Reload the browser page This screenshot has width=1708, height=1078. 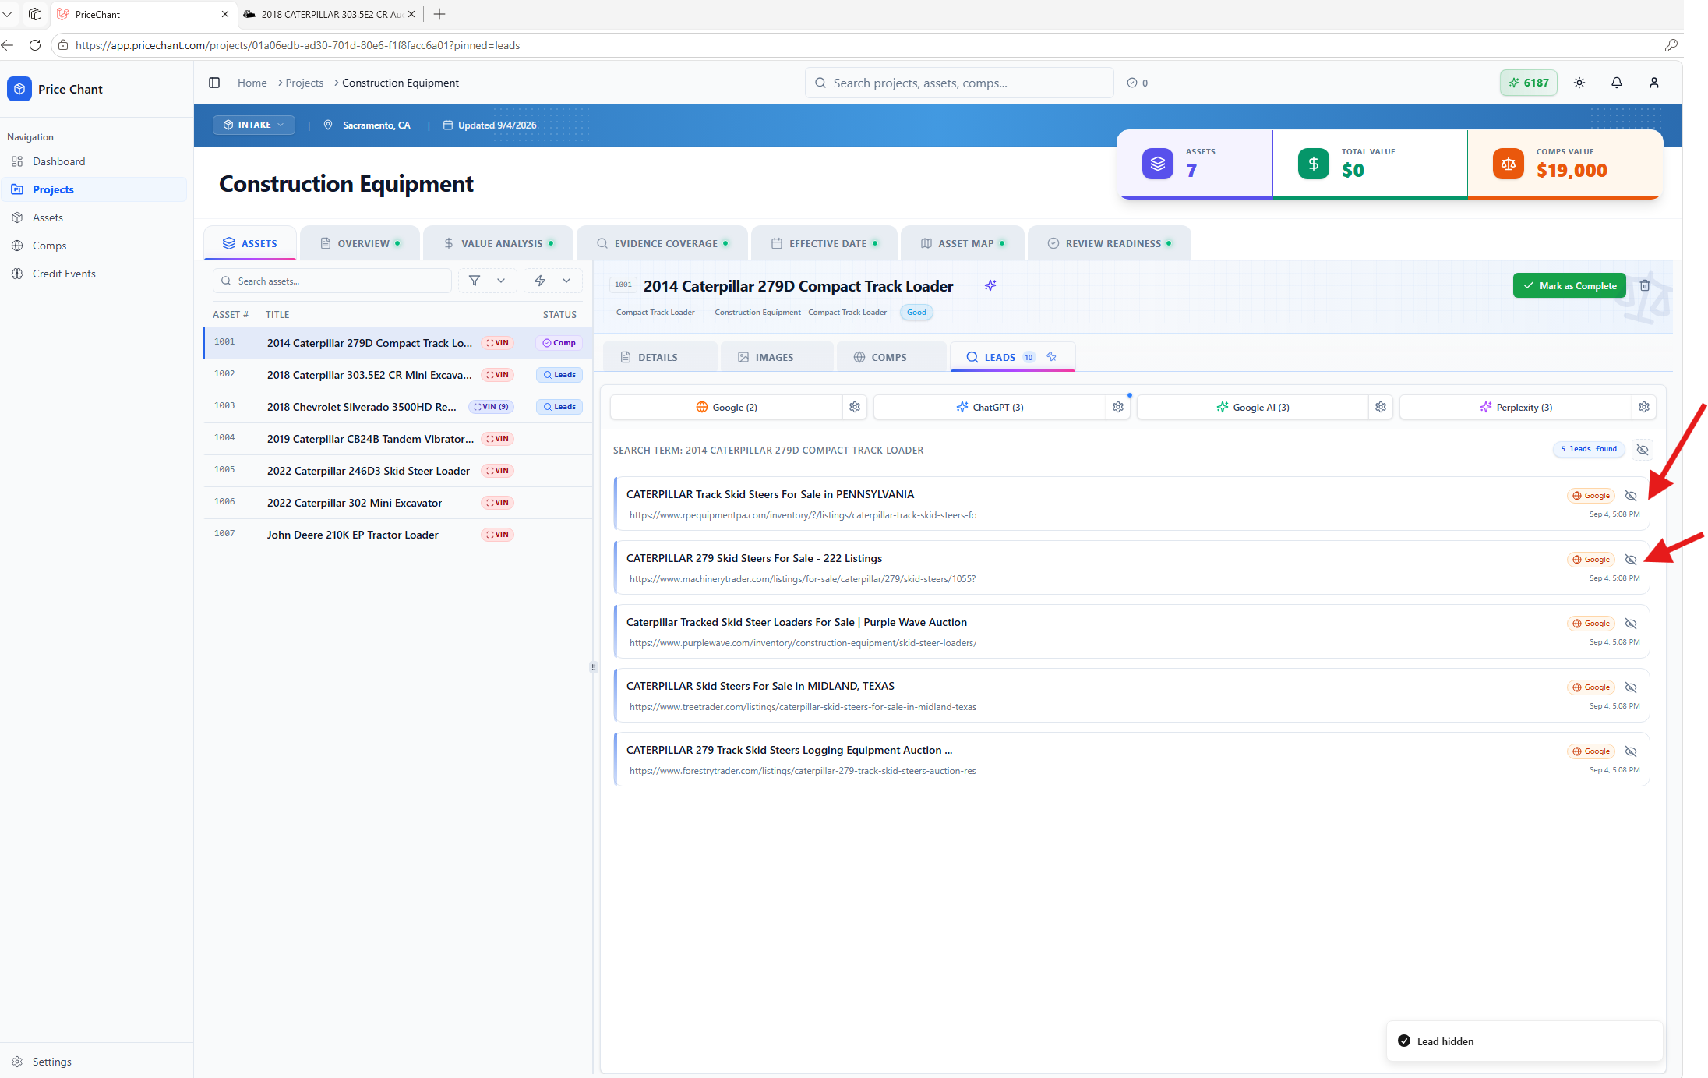pyautogui.click(x=34, y=45)
